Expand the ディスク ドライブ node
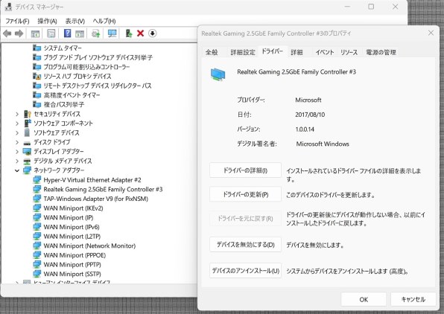Screen dimensions: 444x314 click(17, 142)
